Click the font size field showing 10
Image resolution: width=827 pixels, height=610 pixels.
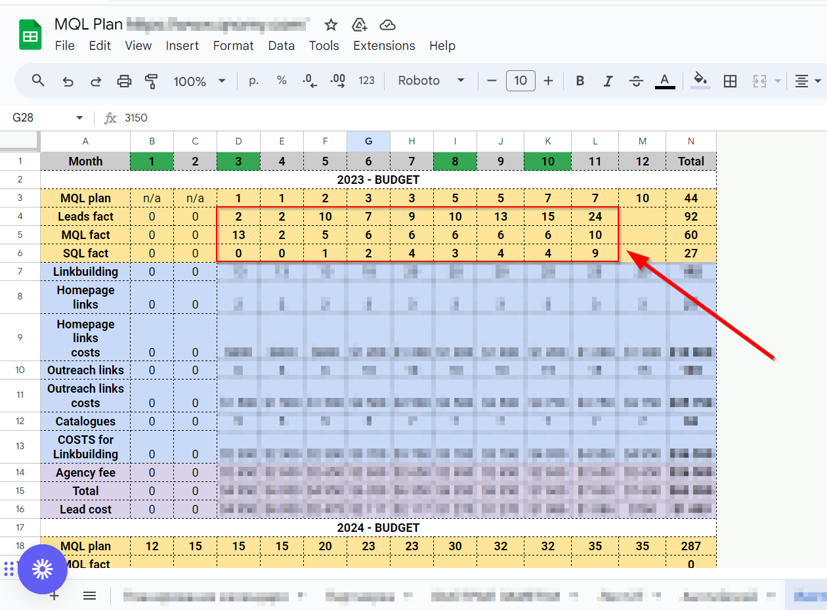pos(520,81)
